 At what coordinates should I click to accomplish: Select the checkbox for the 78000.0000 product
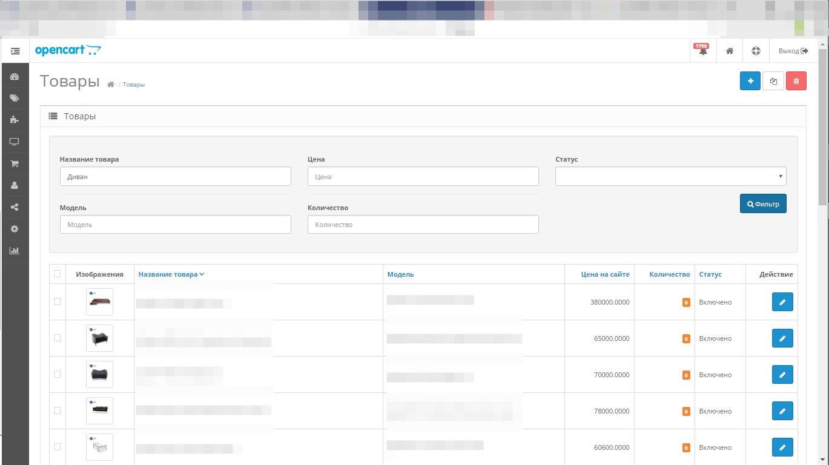tap(58, 411)
